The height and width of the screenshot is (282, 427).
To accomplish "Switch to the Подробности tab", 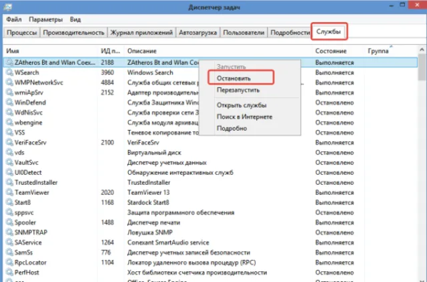I will tap(290, 33).
